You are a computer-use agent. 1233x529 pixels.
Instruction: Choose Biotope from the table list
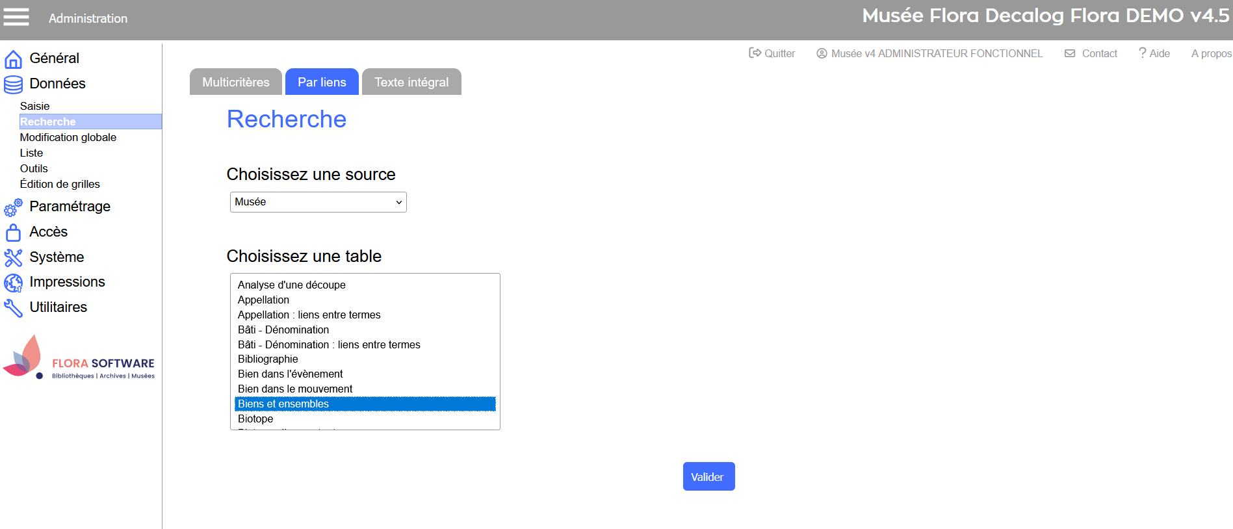tap(255, 419)
